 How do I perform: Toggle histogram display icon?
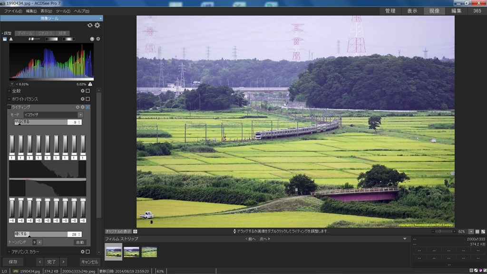(5, 39)
